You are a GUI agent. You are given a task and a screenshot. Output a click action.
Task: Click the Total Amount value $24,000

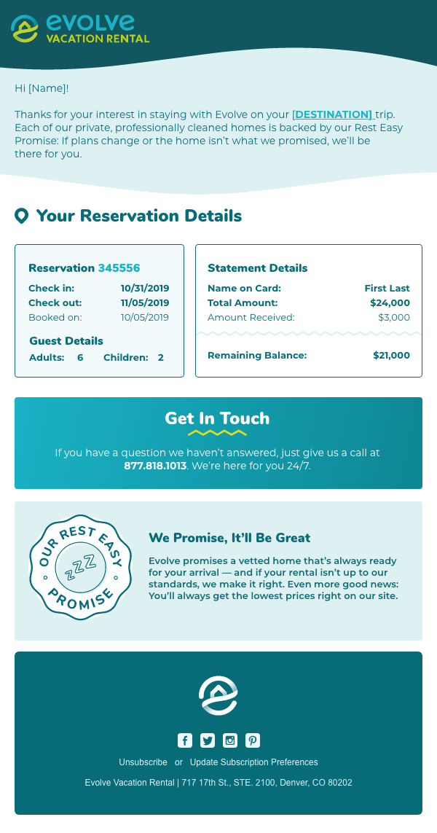tap(390, 303)
